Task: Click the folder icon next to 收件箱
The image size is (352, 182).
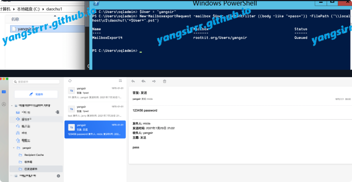Action: pos(20,162)
